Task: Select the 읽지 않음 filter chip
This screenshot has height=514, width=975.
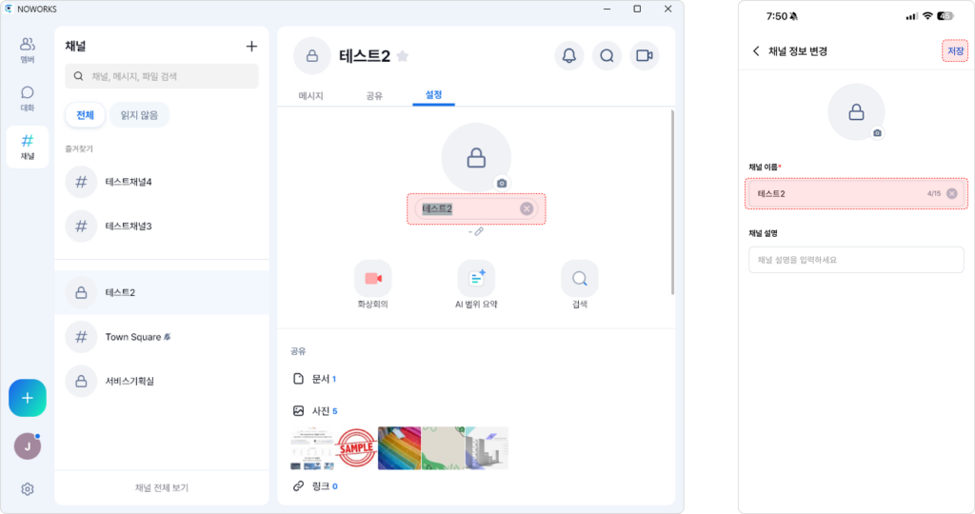Action: coord(139,115)
